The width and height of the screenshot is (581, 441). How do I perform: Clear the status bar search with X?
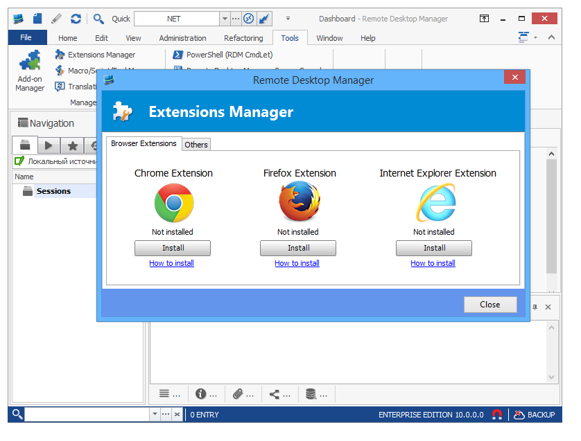click(177, 415)
